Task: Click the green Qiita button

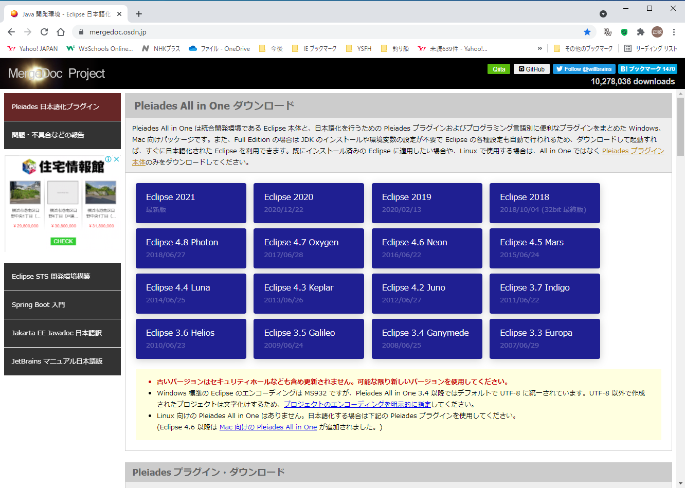Action: 499,69
